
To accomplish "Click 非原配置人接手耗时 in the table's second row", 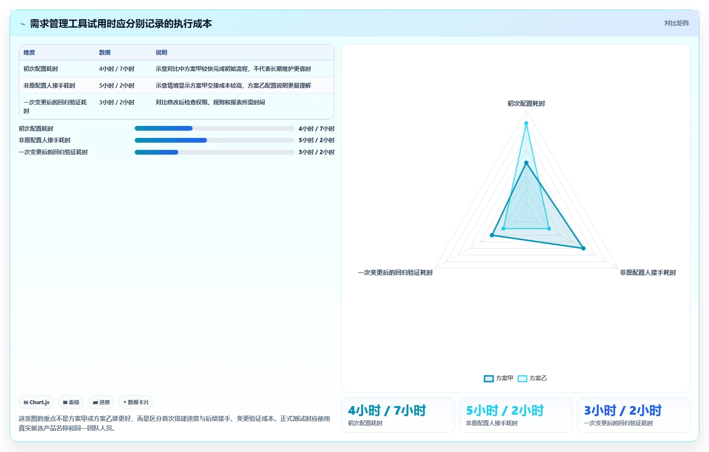I will [x=49, y=86].
